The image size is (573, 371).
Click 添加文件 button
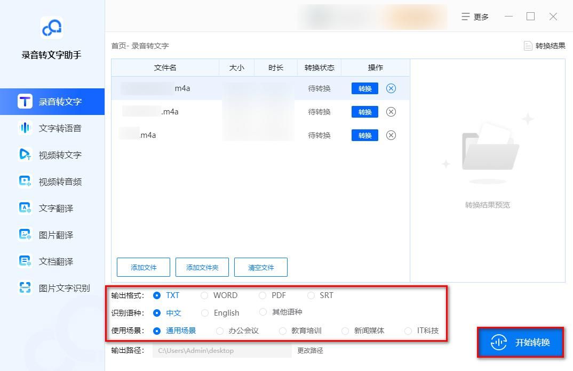143,267
